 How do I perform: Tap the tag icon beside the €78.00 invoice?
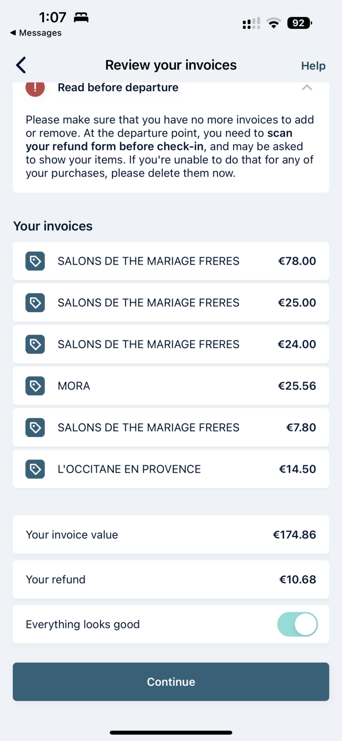click(x=35, y=261)
